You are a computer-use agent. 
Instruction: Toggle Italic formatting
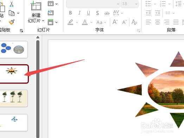tap(80, 13)
